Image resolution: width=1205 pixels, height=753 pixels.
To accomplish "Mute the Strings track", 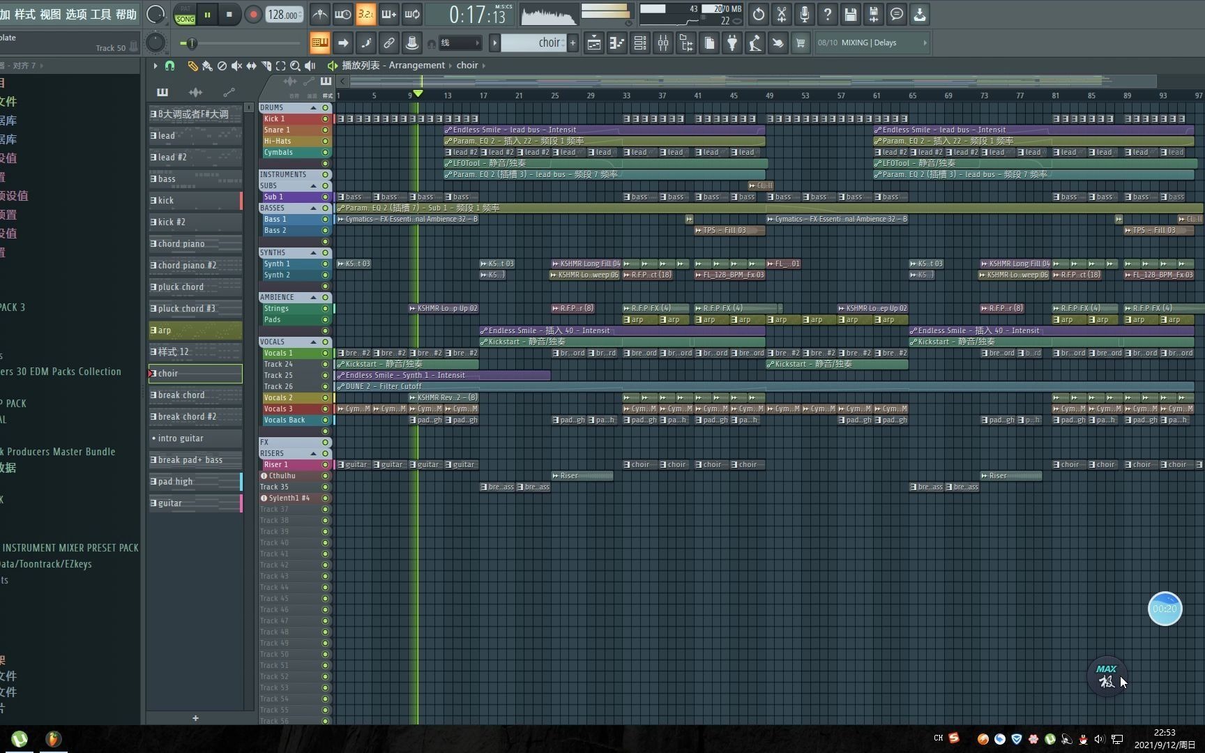I will pyautogui.click(x=325, y=308).
